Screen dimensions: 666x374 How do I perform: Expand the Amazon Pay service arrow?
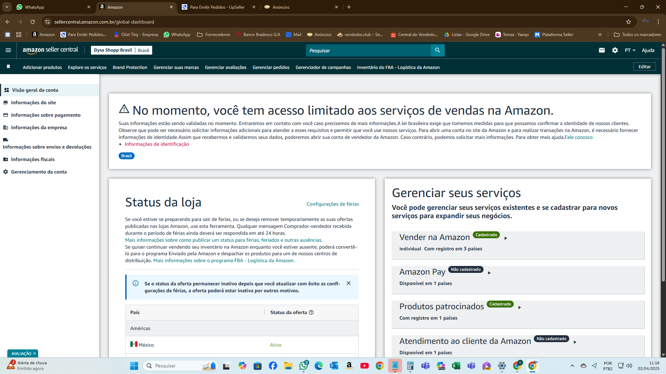pyautogui.click(x=489, y=273)
